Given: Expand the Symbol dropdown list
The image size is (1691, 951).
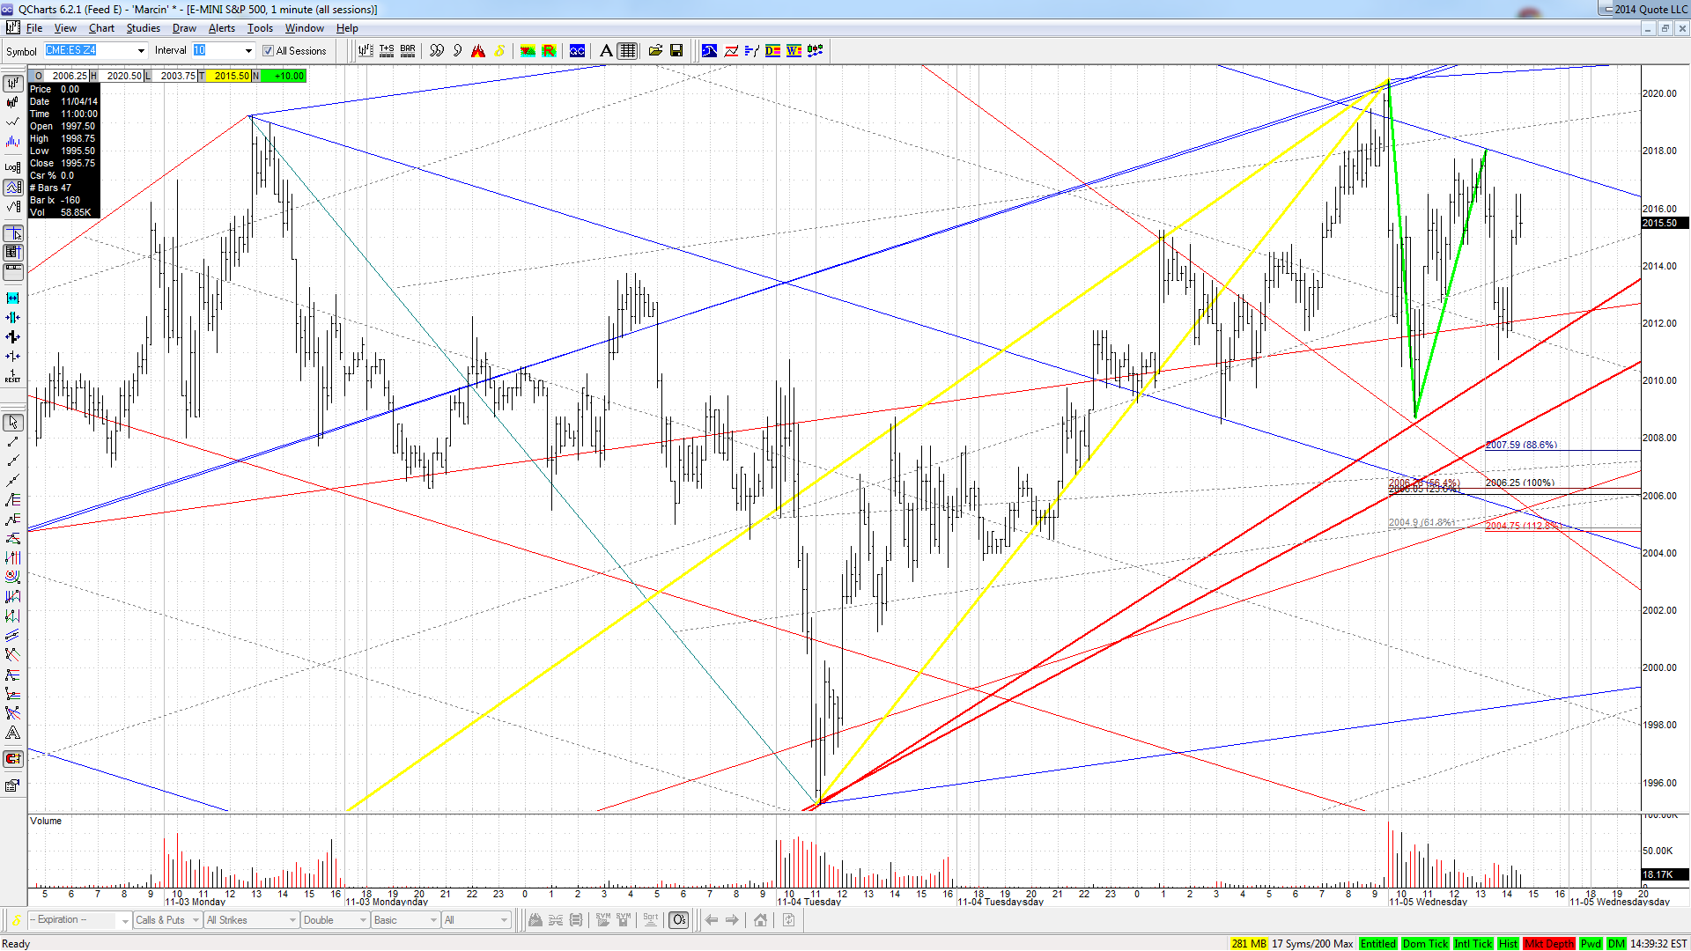Looking at the screenshot, I should [x=141, y=51].
